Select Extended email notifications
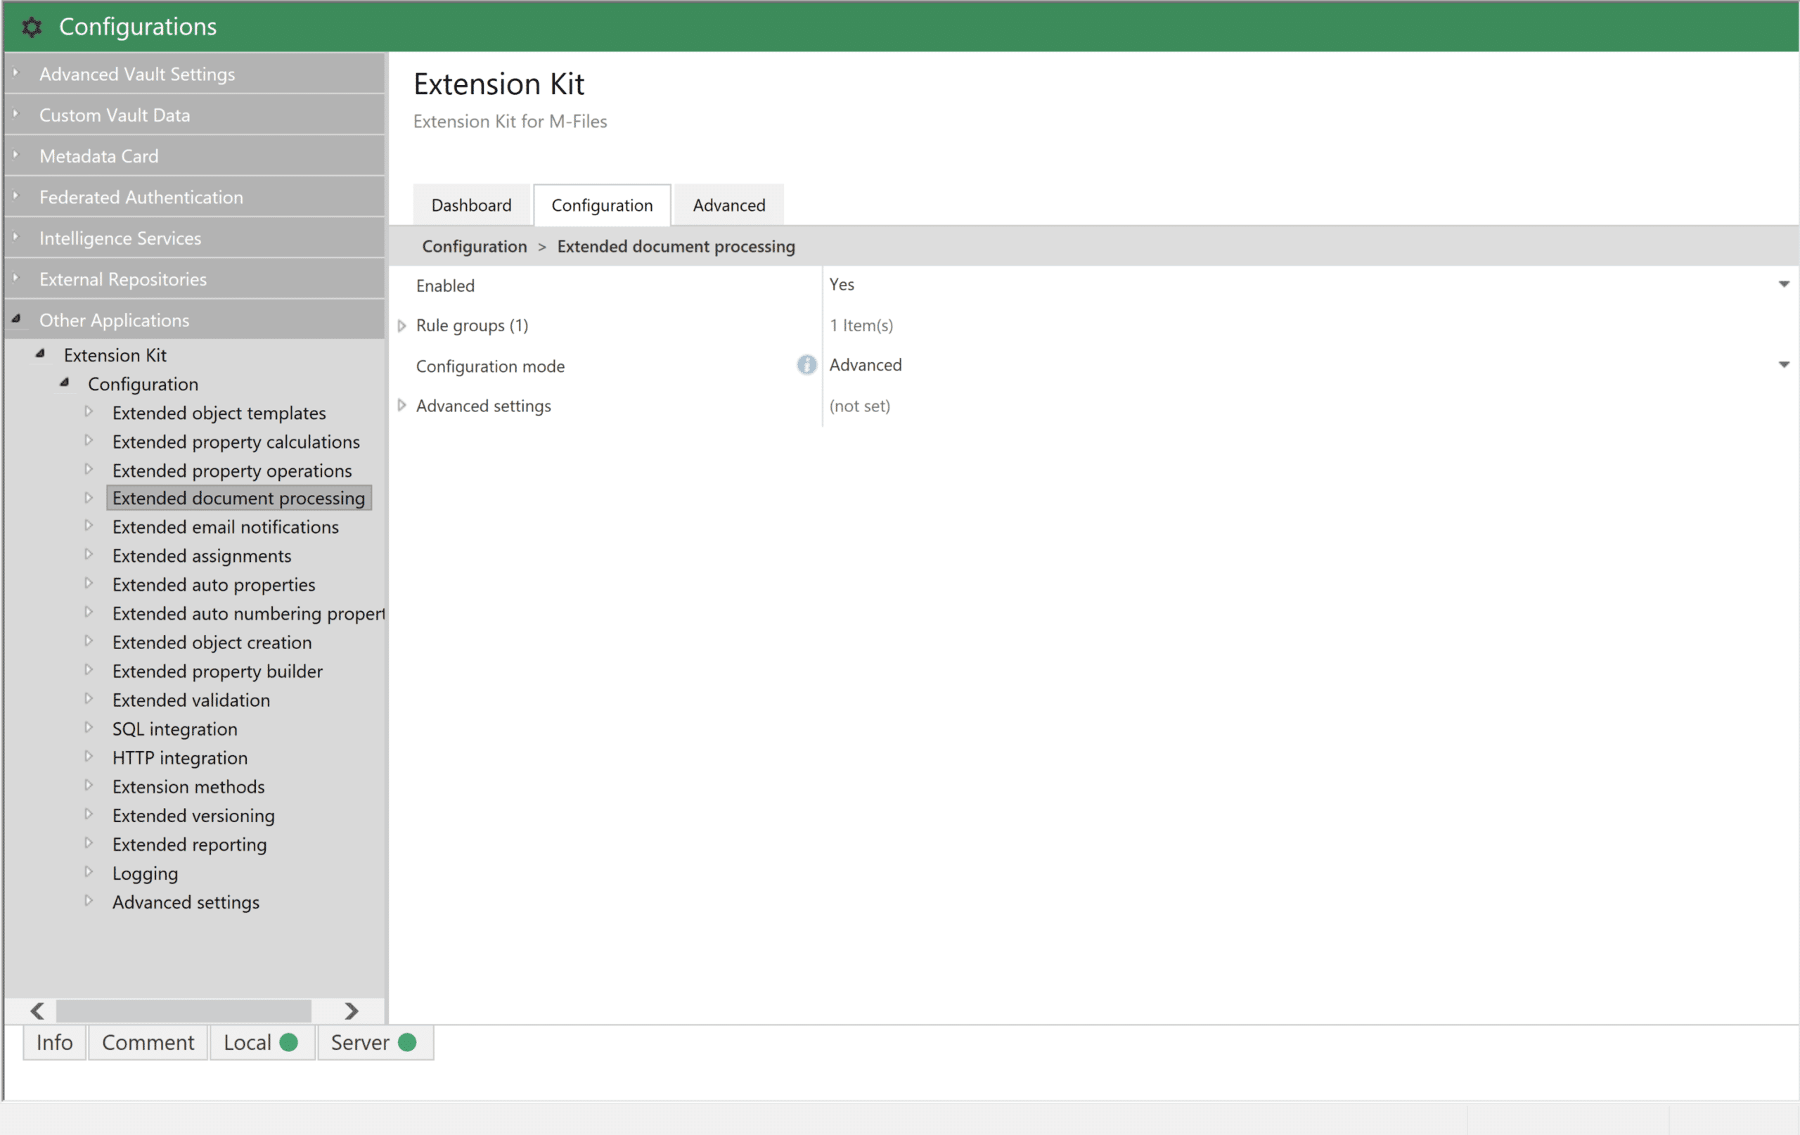This screenshot has height=1135, width=1800. click(225, 527)
